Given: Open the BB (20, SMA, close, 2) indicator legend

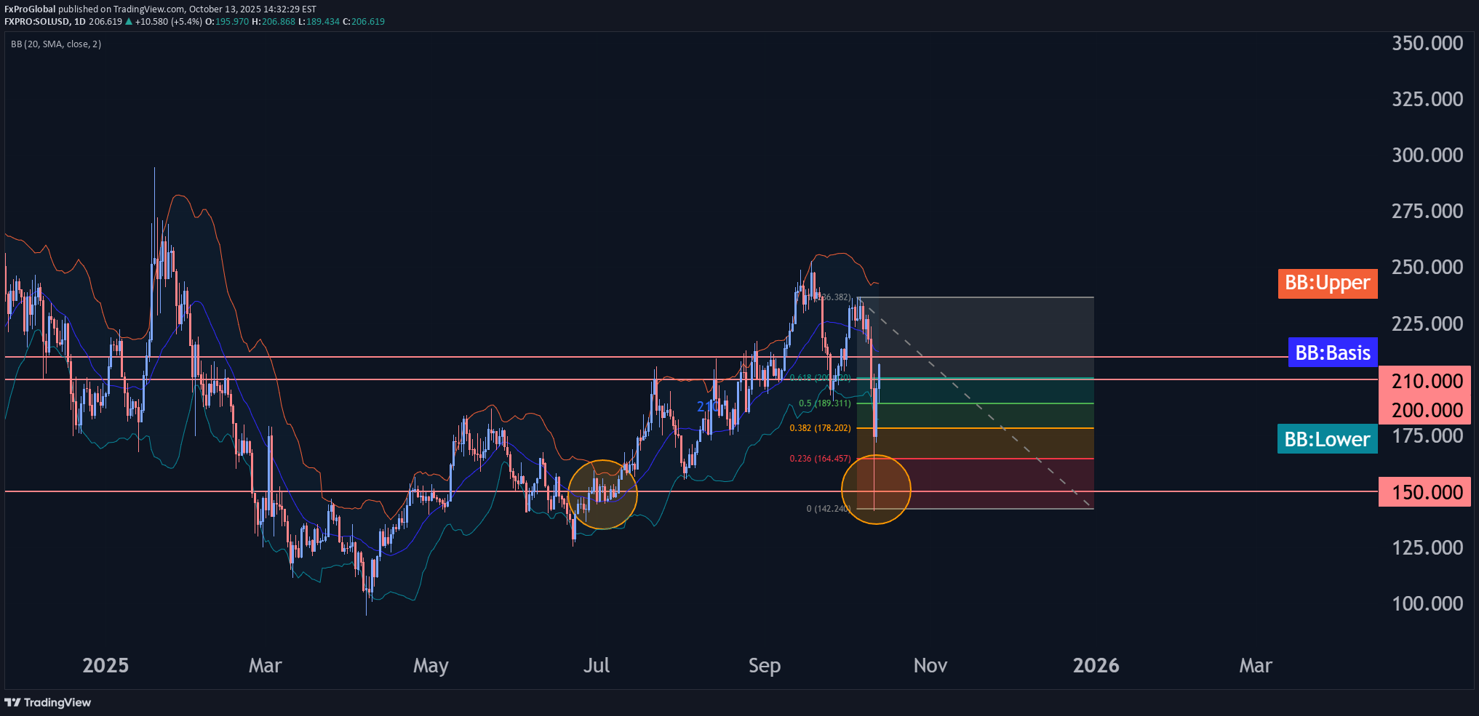Looking at the screenshot, I should coord(56,44).
